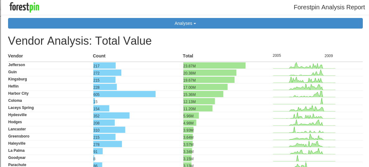The width and height of the screenshot is (369, 167).
Task: Open Hodges' timeline sparkline chart
Action: click(x=304, y=123)
